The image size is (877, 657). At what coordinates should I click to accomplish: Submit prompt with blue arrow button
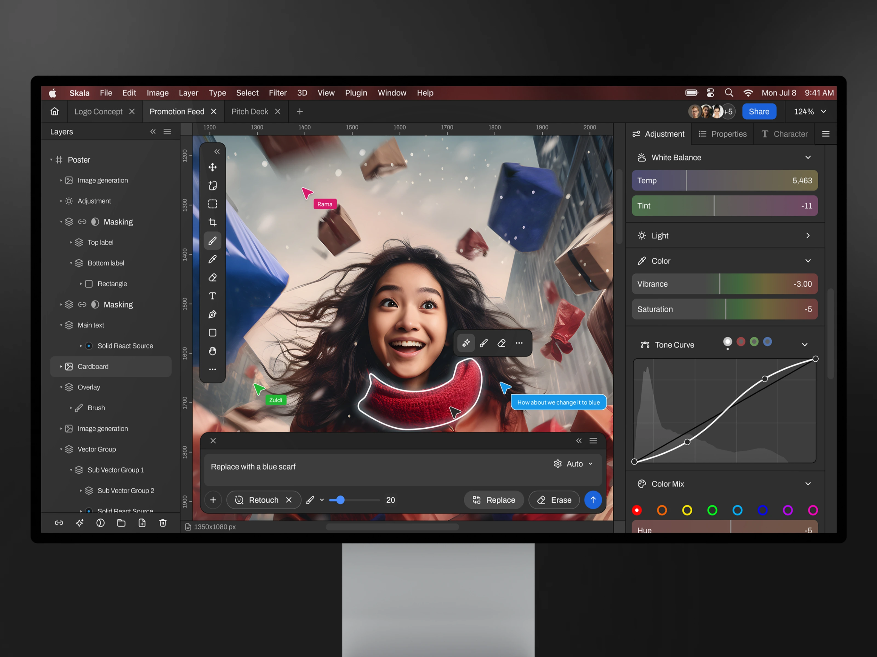pos(593,500)
